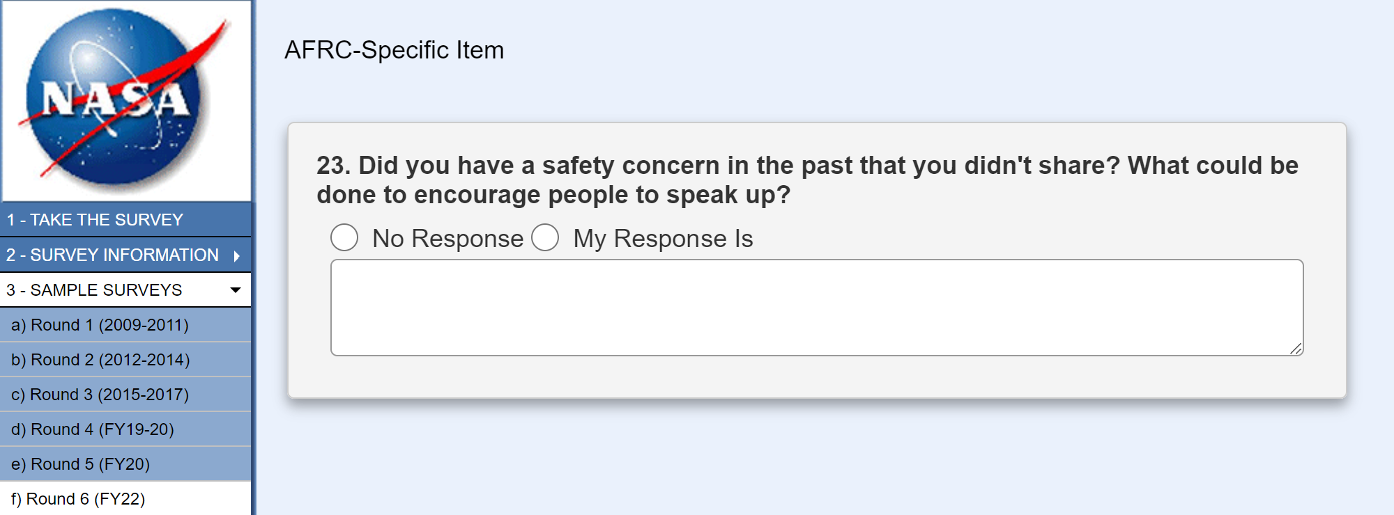The height and width of the screenshot is (515, 1394).
Task: Select Round 4 (FY19-20) sample survey
Action: click(92, 429)
